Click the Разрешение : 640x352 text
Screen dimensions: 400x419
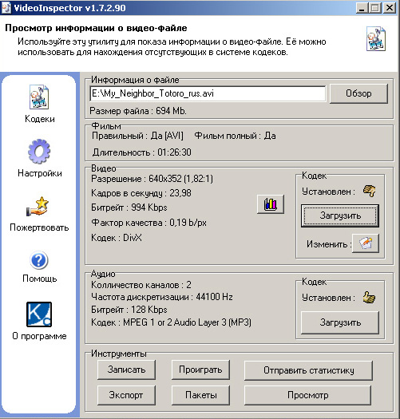click(x=152, y=179)
